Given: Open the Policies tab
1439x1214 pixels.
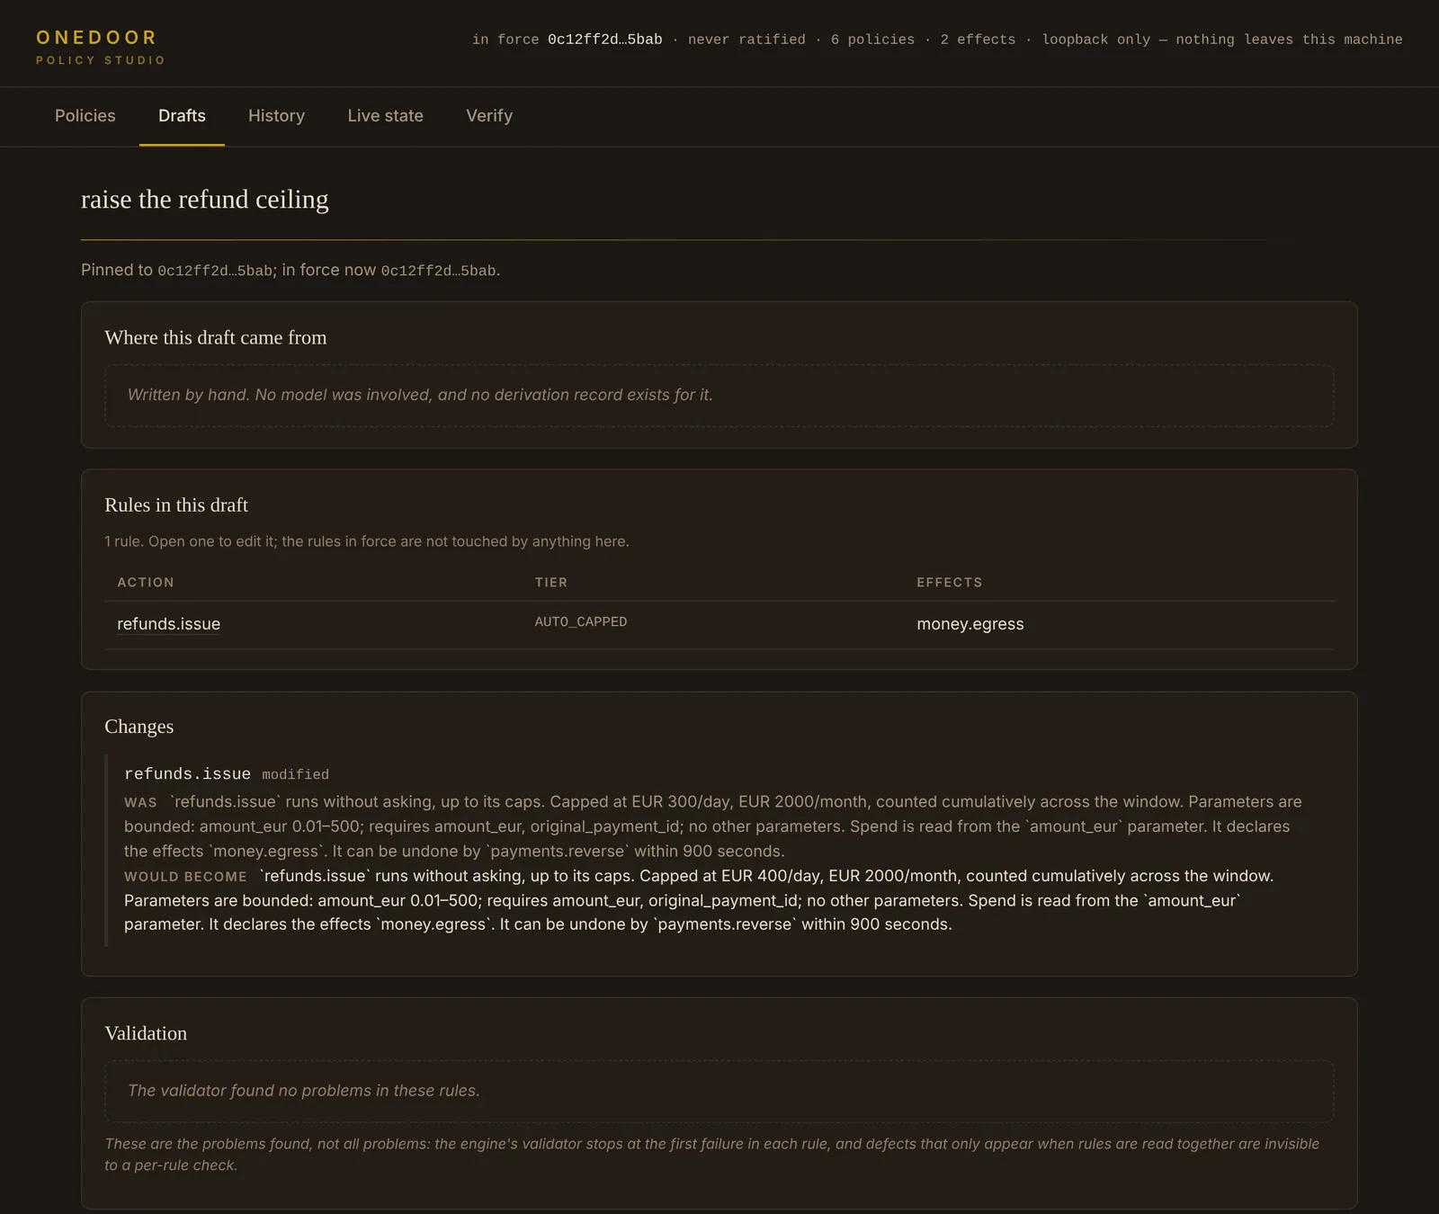Looking at the screenshot, I should click(85, 116).
